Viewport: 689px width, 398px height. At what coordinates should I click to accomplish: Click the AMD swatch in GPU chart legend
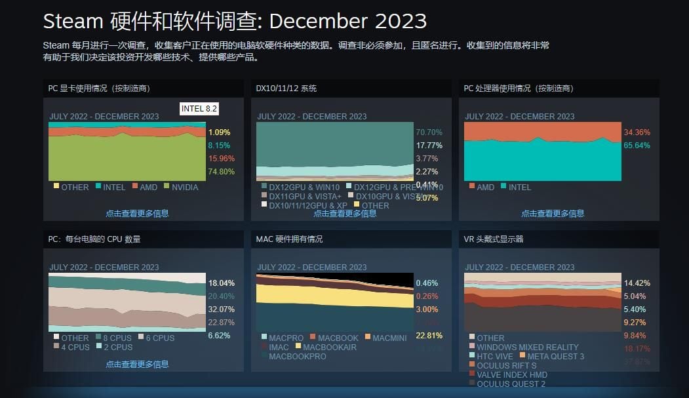pyautogui.click(x=135, y=186)
